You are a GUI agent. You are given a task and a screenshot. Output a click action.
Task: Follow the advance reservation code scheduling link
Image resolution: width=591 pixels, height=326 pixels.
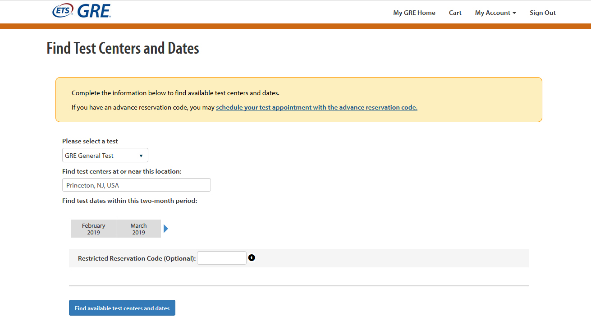click(x=316, y=107)
